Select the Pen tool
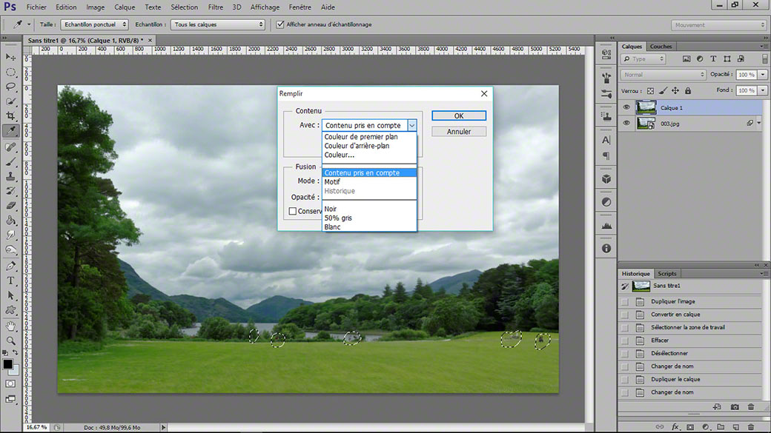 tap(10, 266)
